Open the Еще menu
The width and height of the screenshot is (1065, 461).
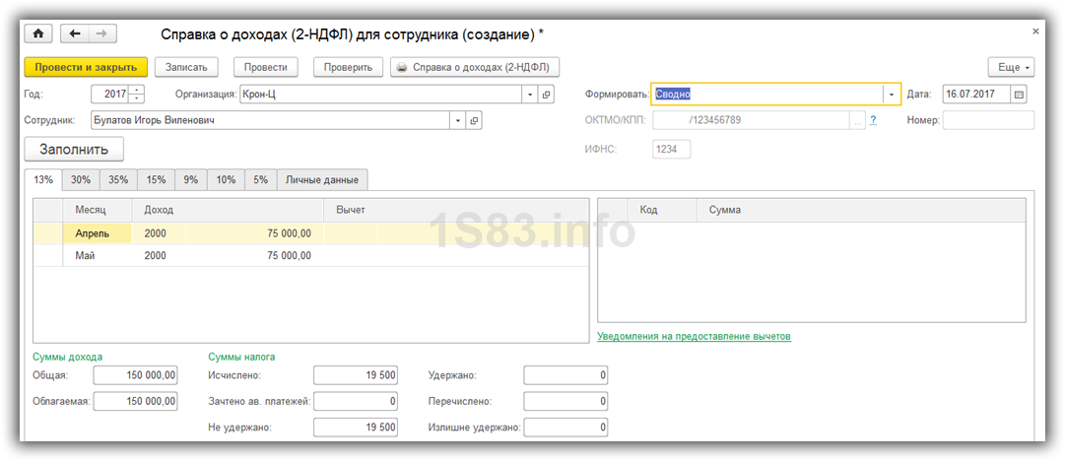click(x=1010, y=67)
